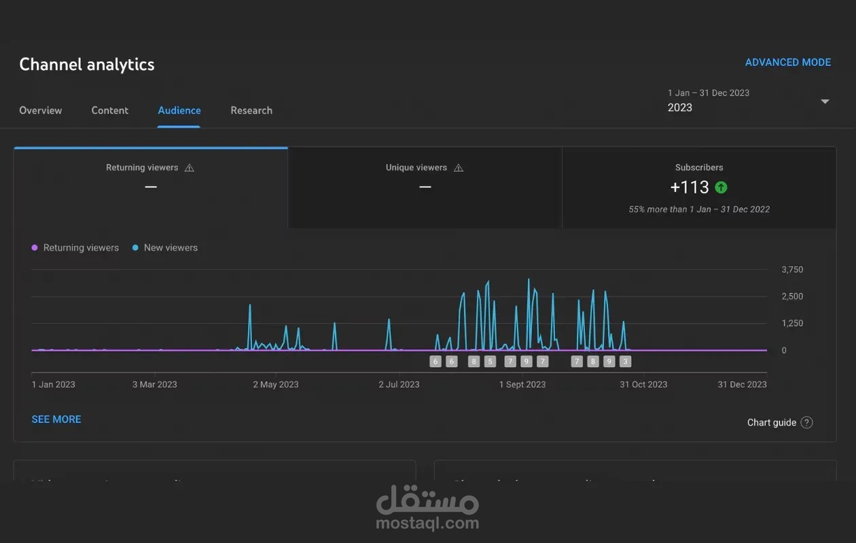Screen dimensions: 856x543
Task: Open the date range dropdown arrow
Action: click(825, 102)
